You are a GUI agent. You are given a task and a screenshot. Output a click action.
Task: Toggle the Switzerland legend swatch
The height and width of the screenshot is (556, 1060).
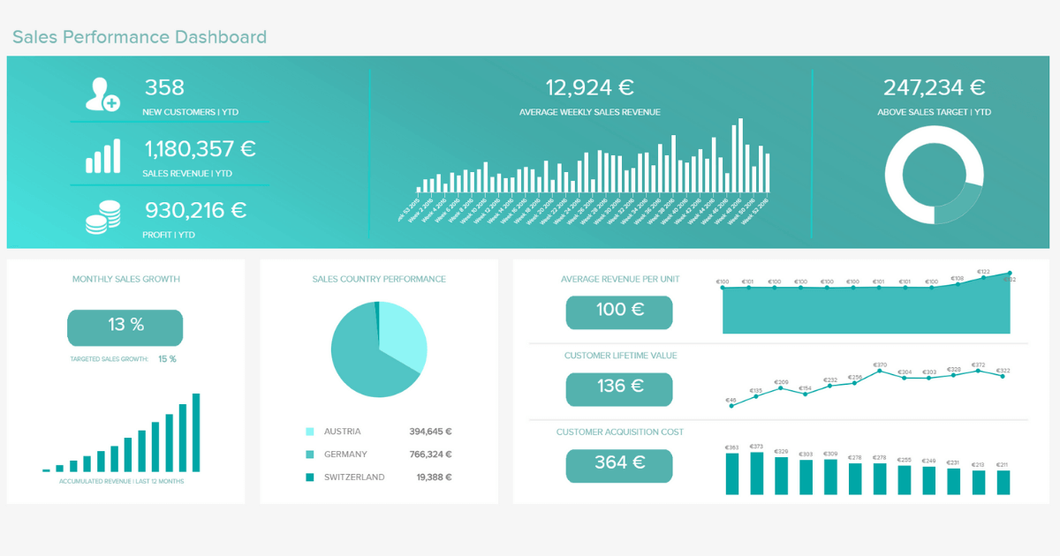pyautogui.click(x=308, y=477)
